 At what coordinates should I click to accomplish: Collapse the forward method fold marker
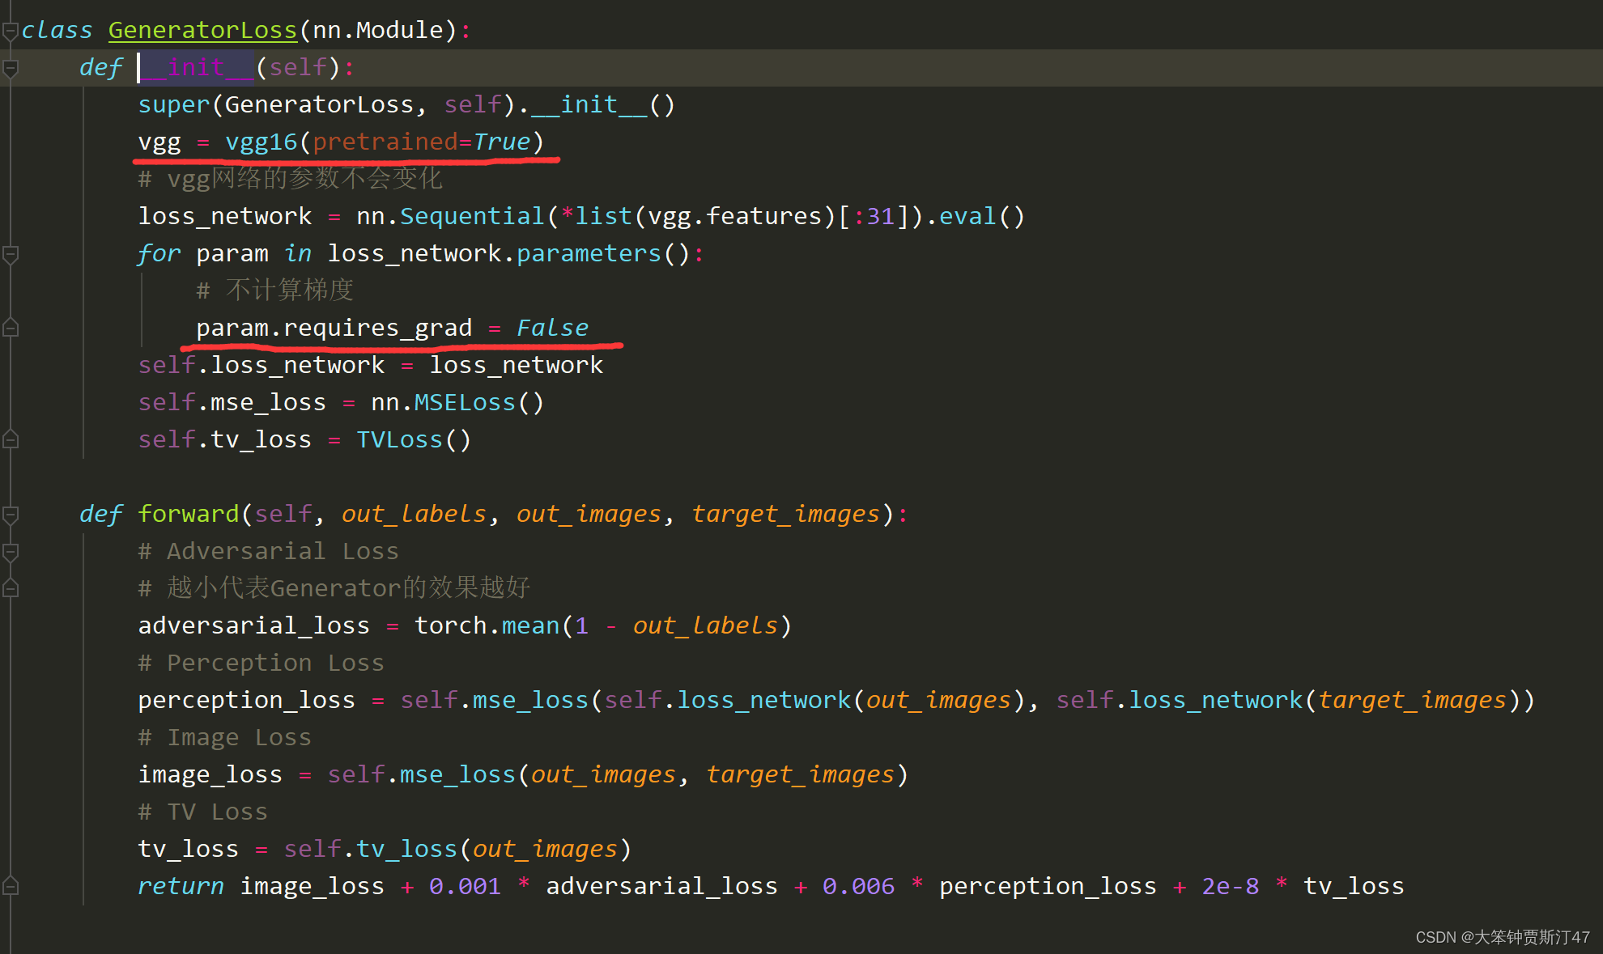(x=11, y=515)
